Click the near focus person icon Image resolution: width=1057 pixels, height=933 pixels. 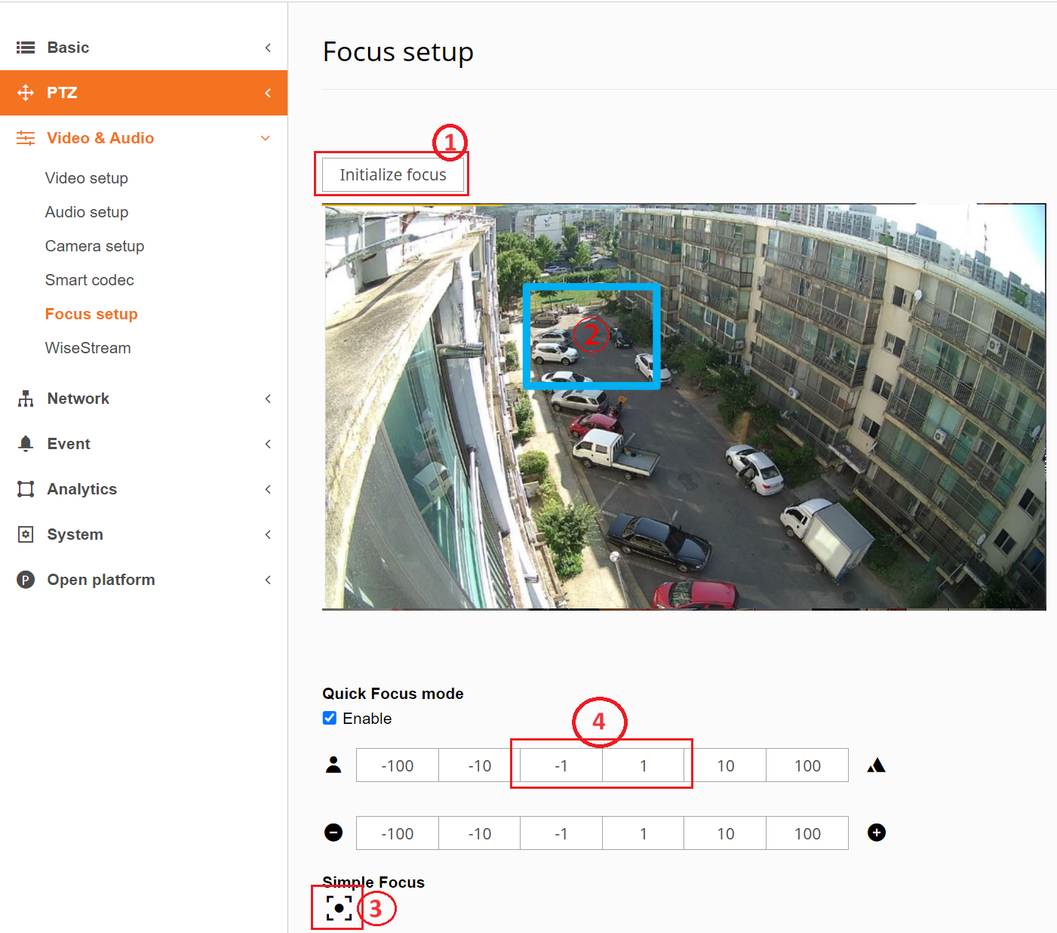(x=333, y=765)
